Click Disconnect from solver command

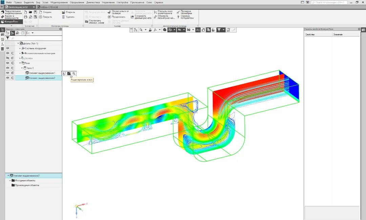click(119, 12)
